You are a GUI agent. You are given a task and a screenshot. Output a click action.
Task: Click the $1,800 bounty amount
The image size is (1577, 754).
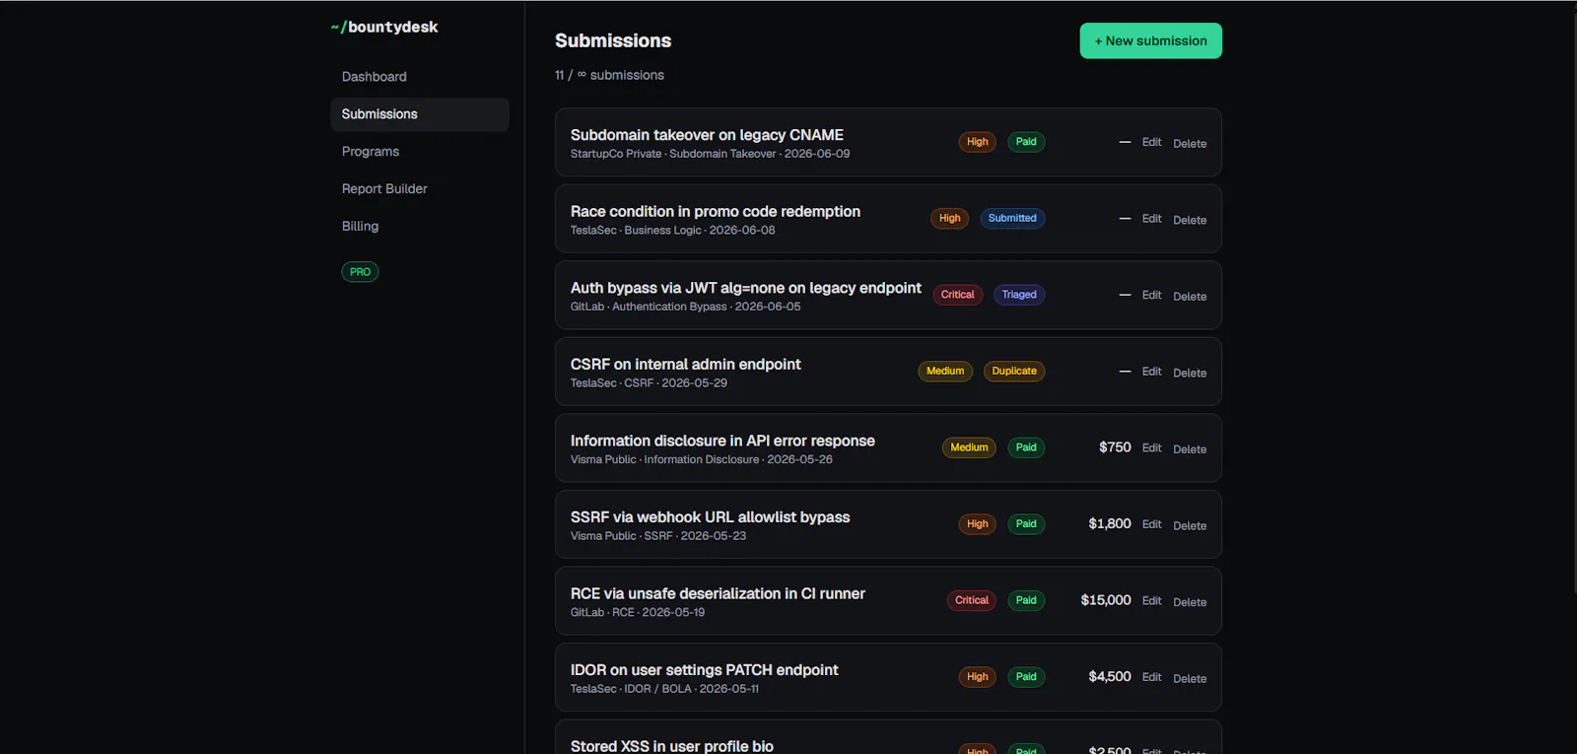1110,523
